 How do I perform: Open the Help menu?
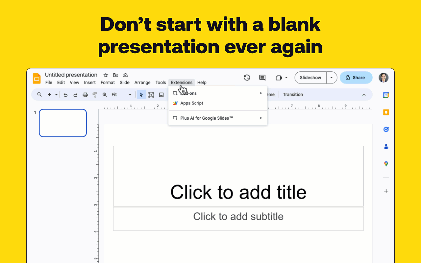202,83
